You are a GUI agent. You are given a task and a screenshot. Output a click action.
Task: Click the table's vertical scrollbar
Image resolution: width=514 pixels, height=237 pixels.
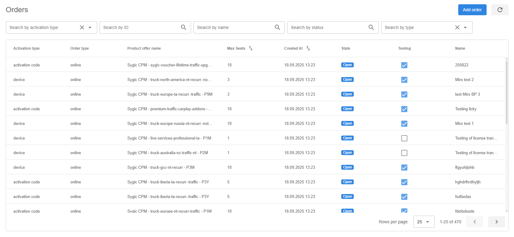506,91
